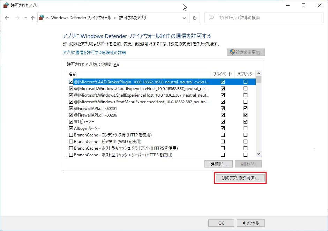Go up one level with the up arrow
This screenshot has width=328, height=231.
33,18
